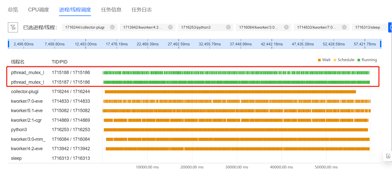Remove the 1716084/kworker/3:0 tag
This screenshot has height=173, width=392.
(x=286, y=27)
